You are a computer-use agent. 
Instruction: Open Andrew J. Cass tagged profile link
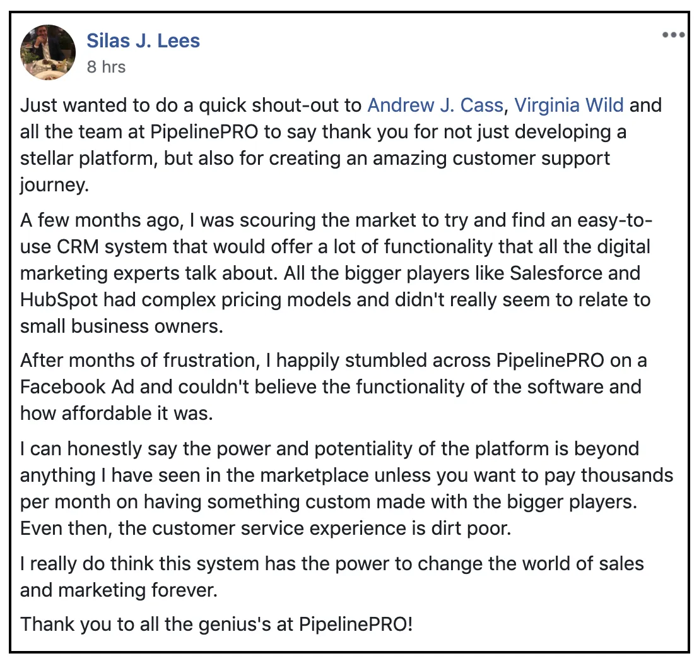pos(435,105)
